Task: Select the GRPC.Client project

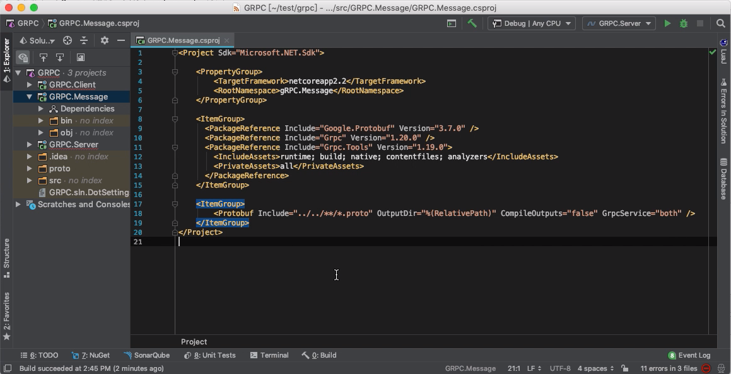Action: pyautogui.click(x=72, y=84)
